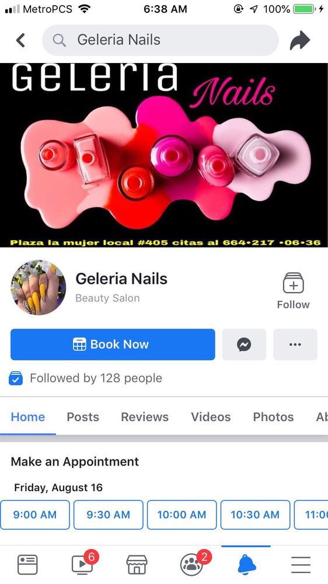Open the Geleria Nails profile picture
The width and height of the screenshot is (328, 584).
[39, 287]
